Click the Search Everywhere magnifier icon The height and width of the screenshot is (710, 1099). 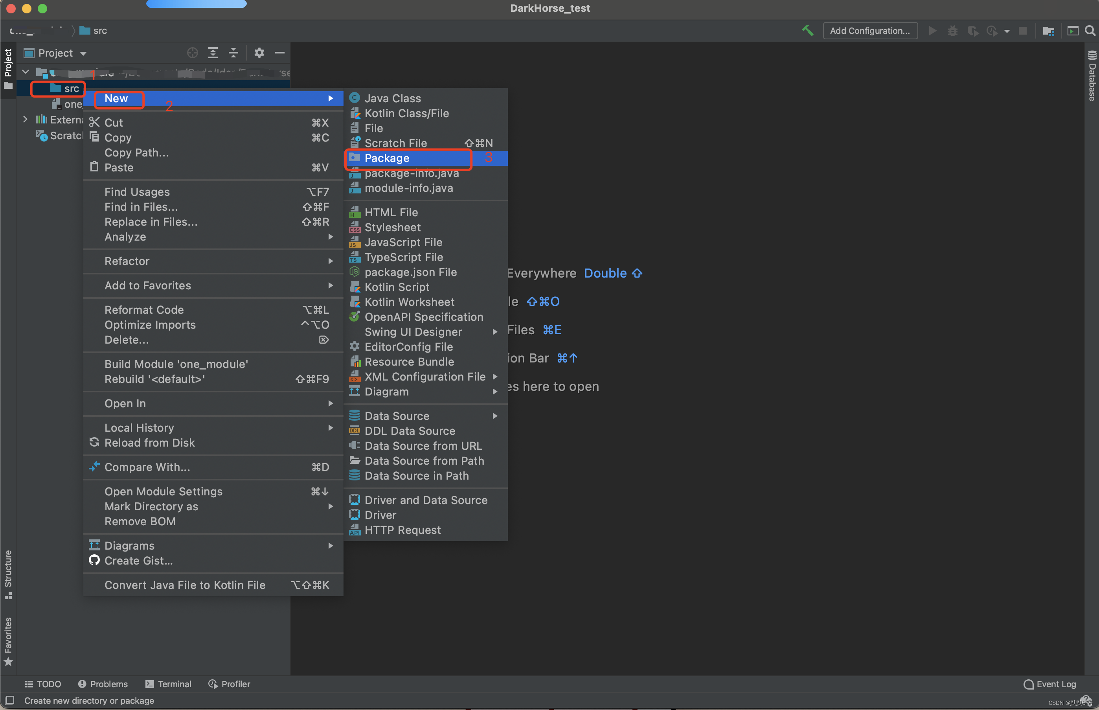[x=1090, y=31]
